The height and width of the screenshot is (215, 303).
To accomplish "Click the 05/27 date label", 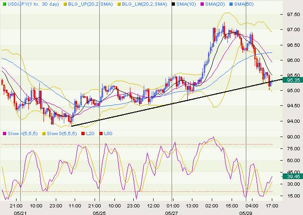I will [172, 213].
